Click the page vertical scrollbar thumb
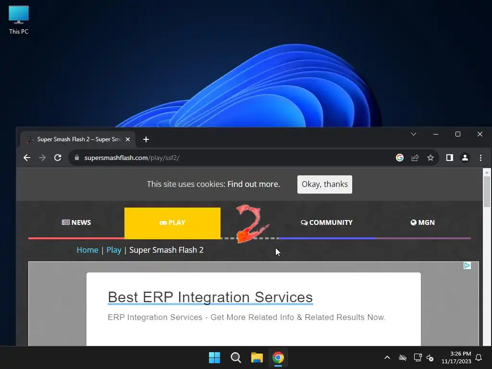This screenshot has width=492, height=369. coord(487,191)
